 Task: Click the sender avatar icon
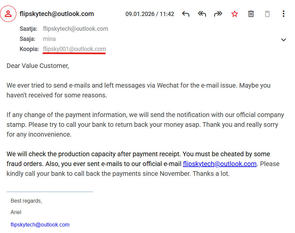[8, 14]
